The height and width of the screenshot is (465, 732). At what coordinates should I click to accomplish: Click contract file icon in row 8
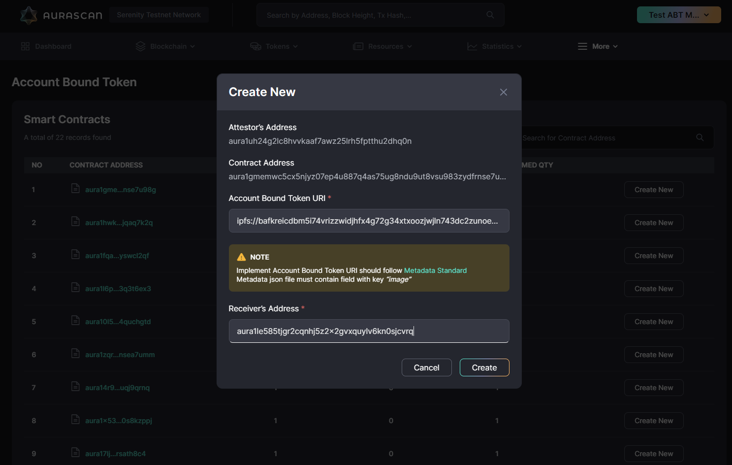point(75,419)
